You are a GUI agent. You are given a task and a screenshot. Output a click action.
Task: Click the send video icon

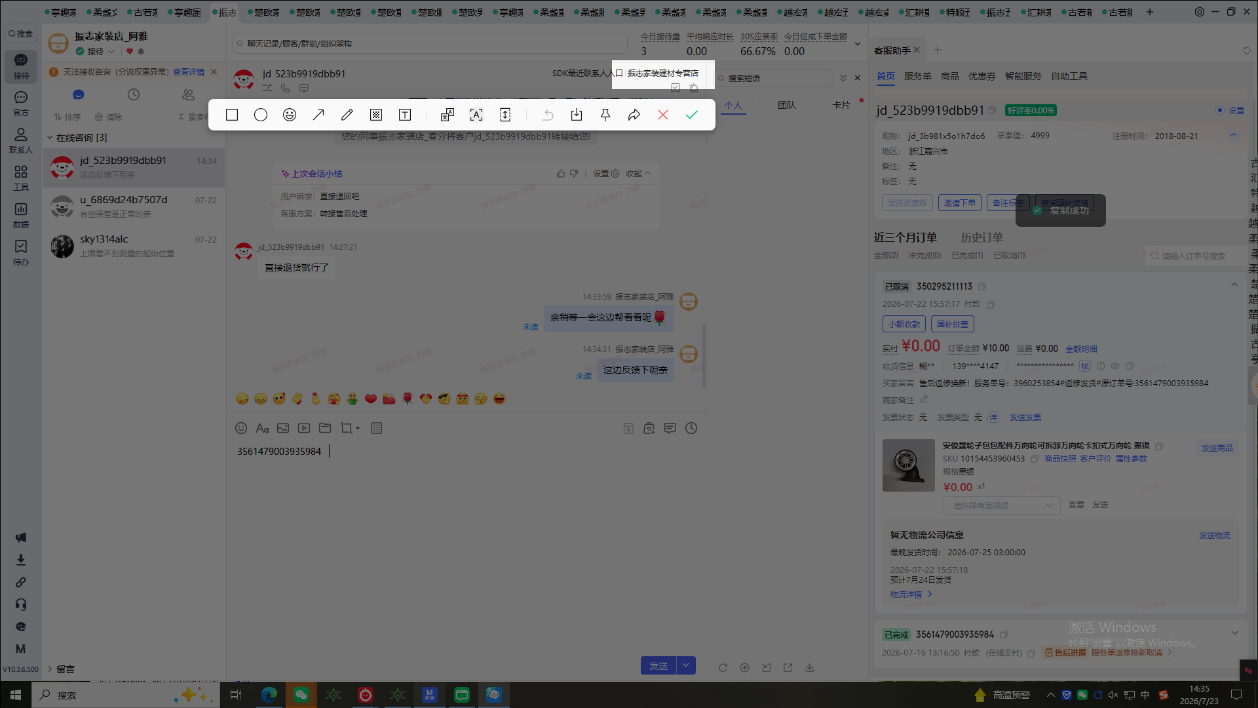tap(304, 428)
